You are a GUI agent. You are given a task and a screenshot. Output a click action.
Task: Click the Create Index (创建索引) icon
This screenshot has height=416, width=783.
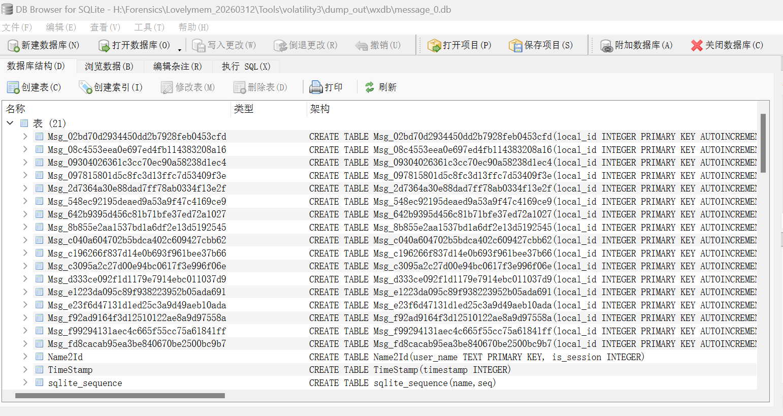[85, 87]
